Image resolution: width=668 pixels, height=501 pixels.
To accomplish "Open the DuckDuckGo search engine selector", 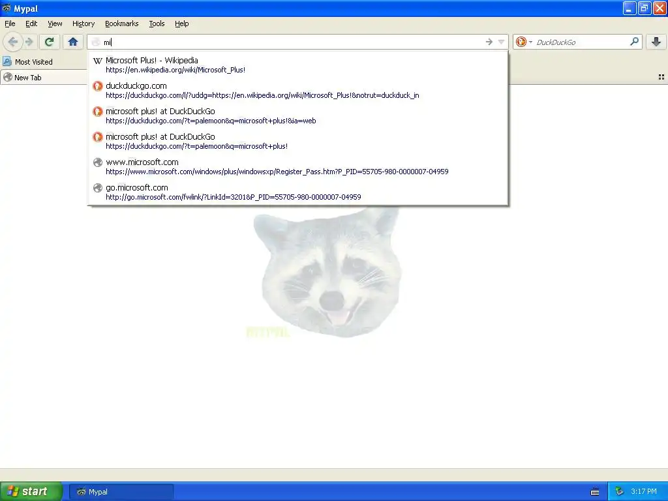I will pos(524,42).
